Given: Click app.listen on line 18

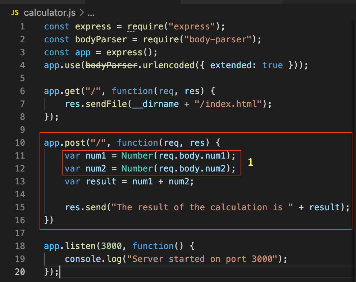Looking at the screenshot, I should click(70, 246).
